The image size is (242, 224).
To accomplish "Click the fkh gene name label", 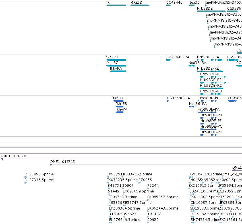I will click(109, 3).
